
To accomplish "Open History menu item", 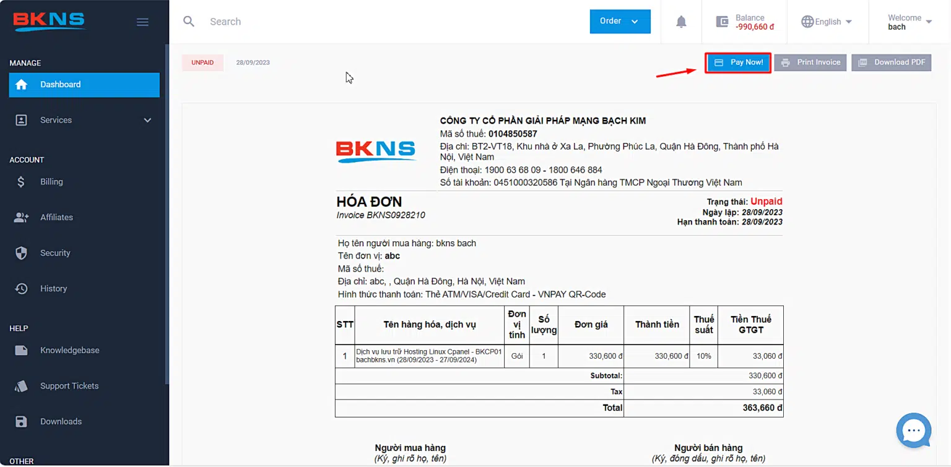I will click(84, 289).
